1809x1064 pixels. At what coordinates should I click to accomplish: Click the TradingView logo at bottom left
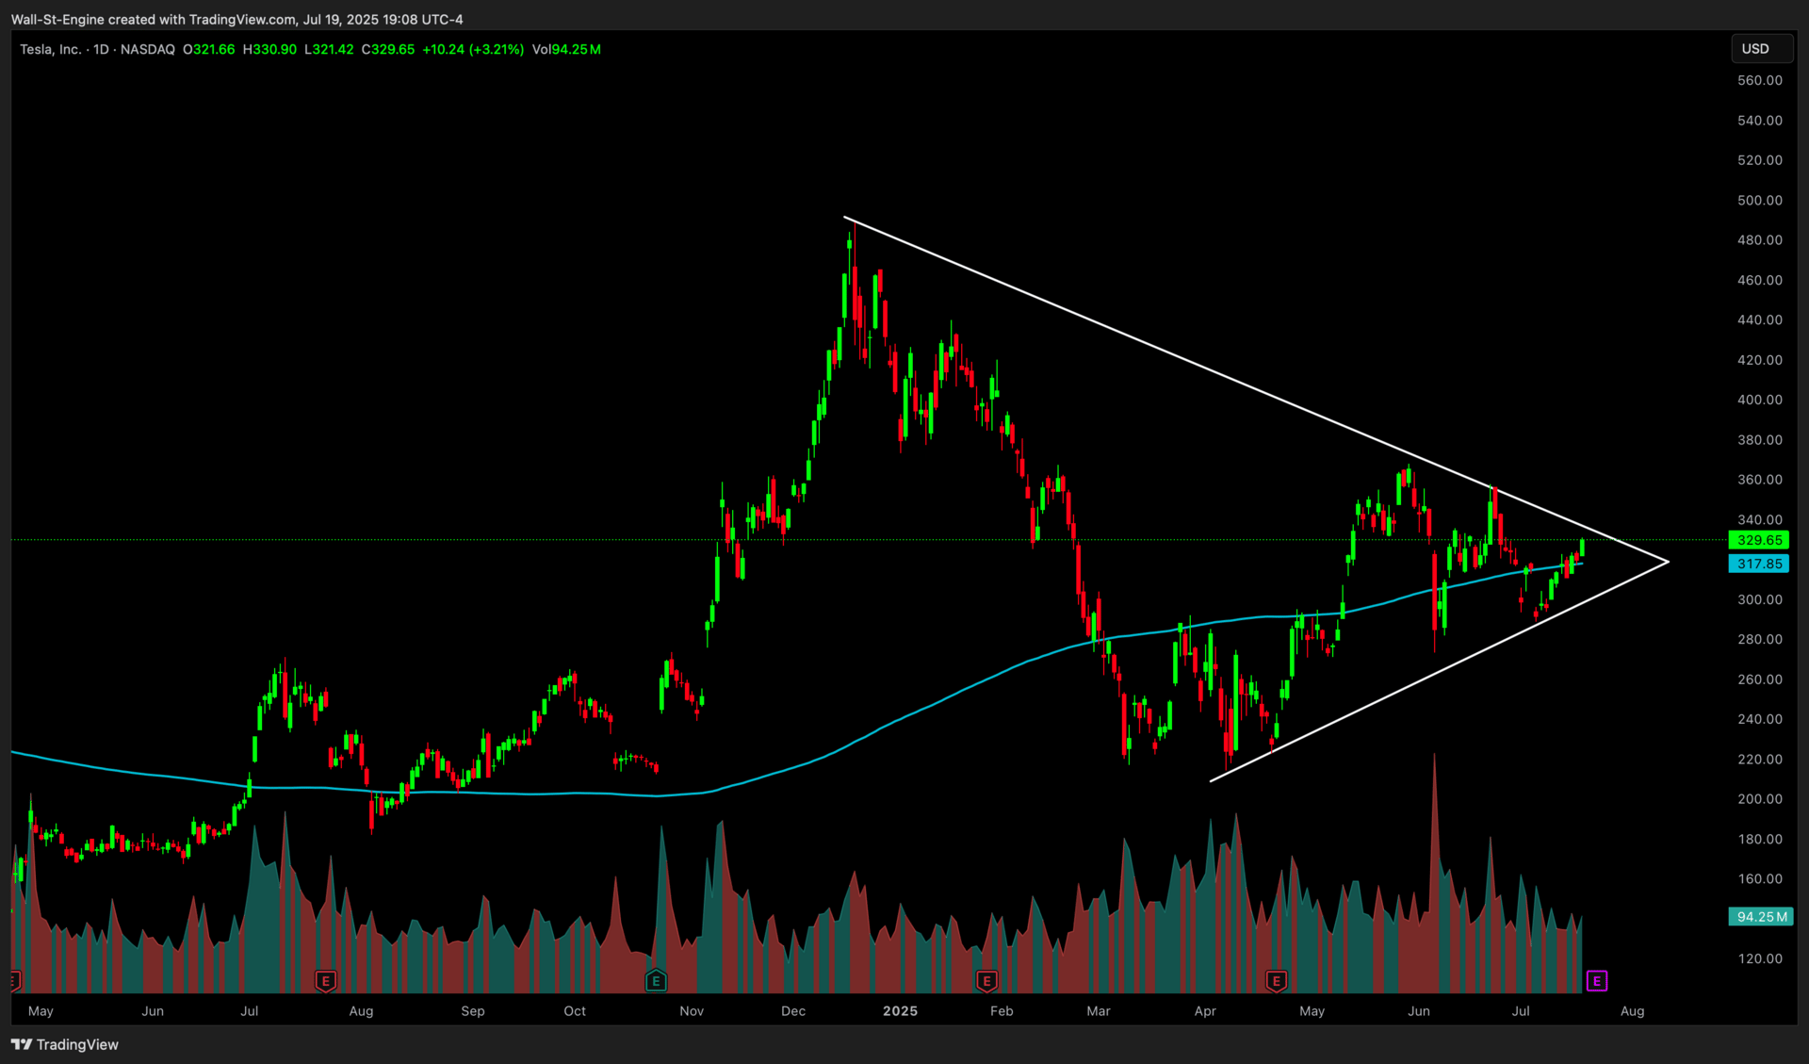coord(64,1044)
